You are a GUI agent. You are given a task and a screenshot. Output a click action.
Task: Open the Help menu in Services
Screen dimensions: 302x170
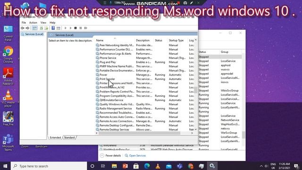point(52,23)
